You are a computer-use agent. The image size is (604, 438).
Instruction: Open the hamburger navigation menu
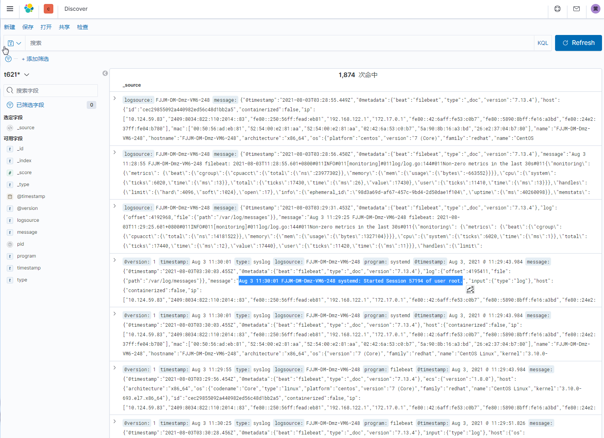[x=10, y=9]
